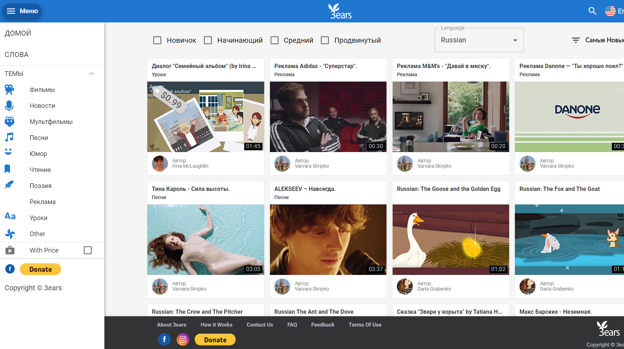Viewport: 624px width, 349px height.
Task: Collapse the ТЕМЫ section chevron
Action: coord(92,74)
